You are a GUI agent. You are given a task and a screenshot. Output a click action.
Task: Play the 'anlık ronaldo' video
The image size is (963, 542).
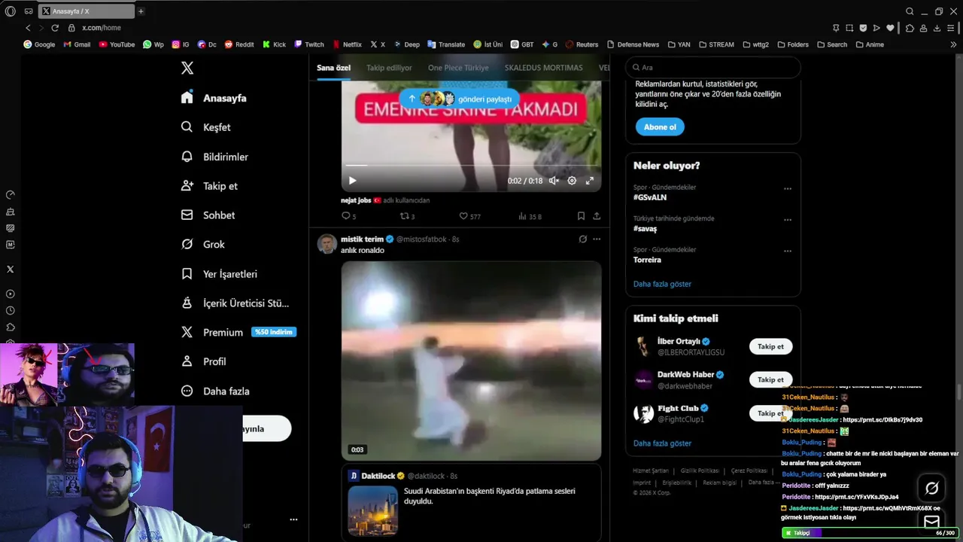(471, 361)
